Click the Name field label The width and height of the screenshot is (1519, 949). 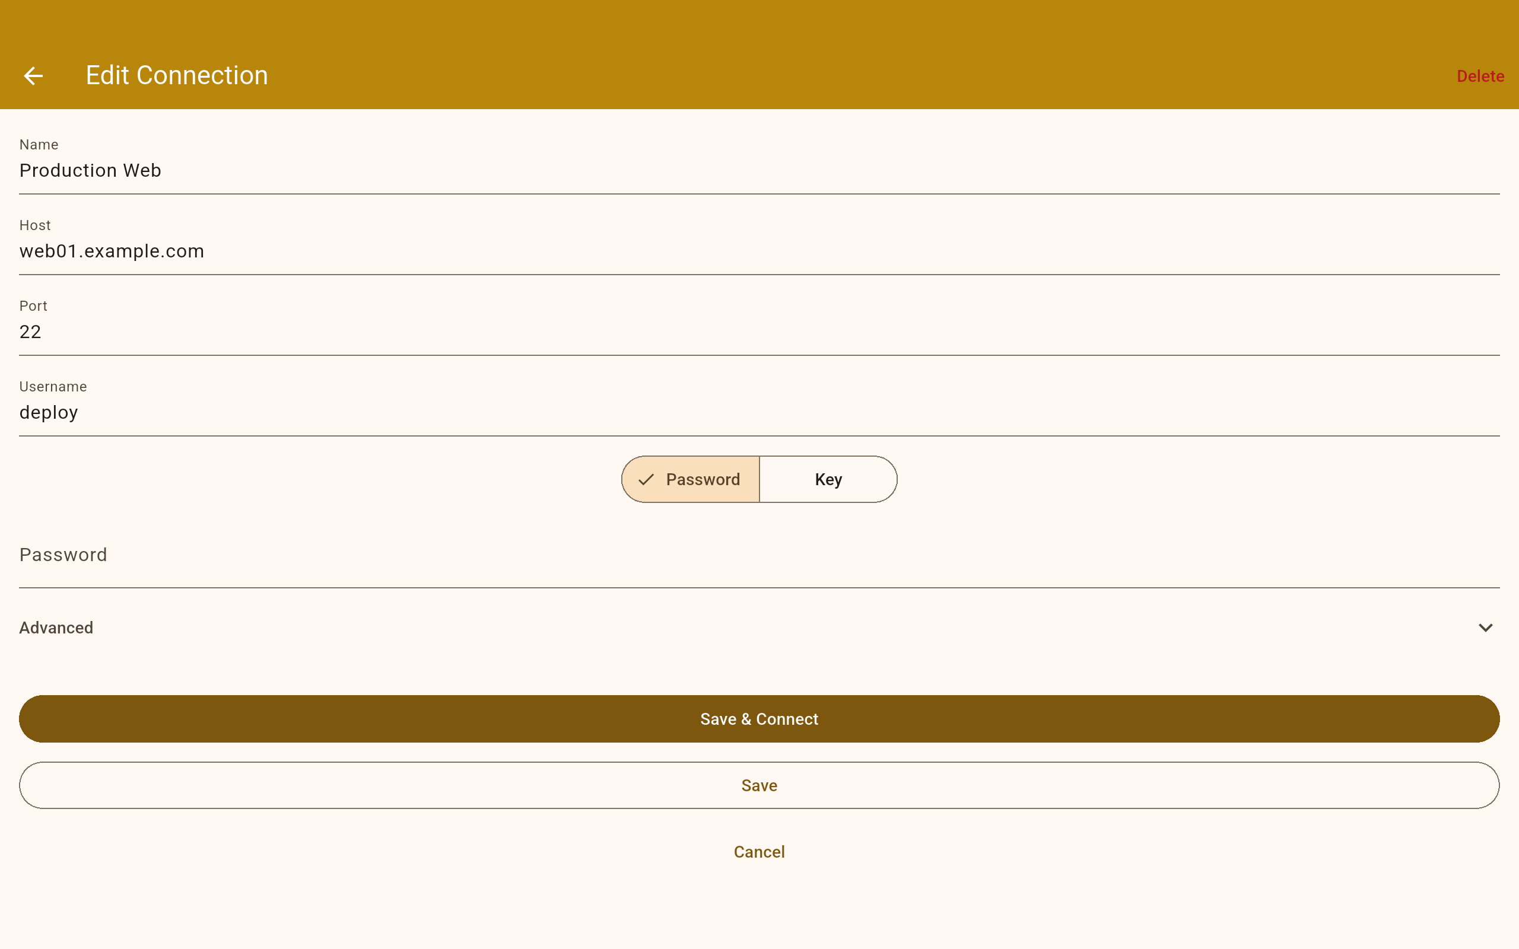pos(39,145)
